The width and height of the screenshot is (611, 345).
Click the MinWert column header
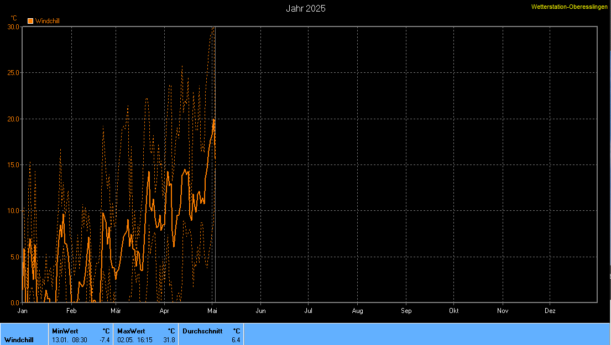[x=65, y=331]
